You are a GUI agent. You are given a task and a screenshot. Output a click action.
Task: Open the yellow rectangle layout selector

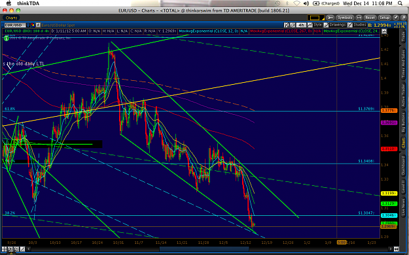click(x=315, y=18)
